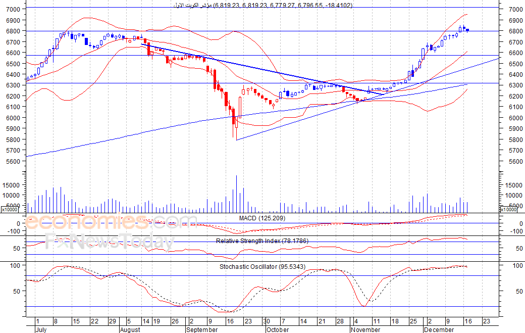525x333 pixels.
Task: Click the date label 8 under July
Action: click(56, 321)
